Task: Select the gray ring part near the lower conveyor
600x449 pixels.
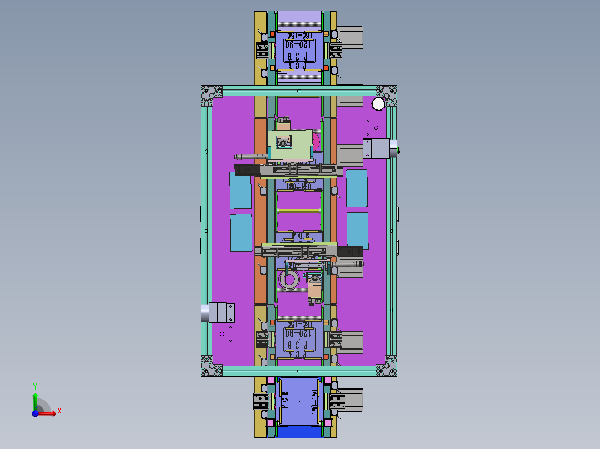Action: pos(289,280)
